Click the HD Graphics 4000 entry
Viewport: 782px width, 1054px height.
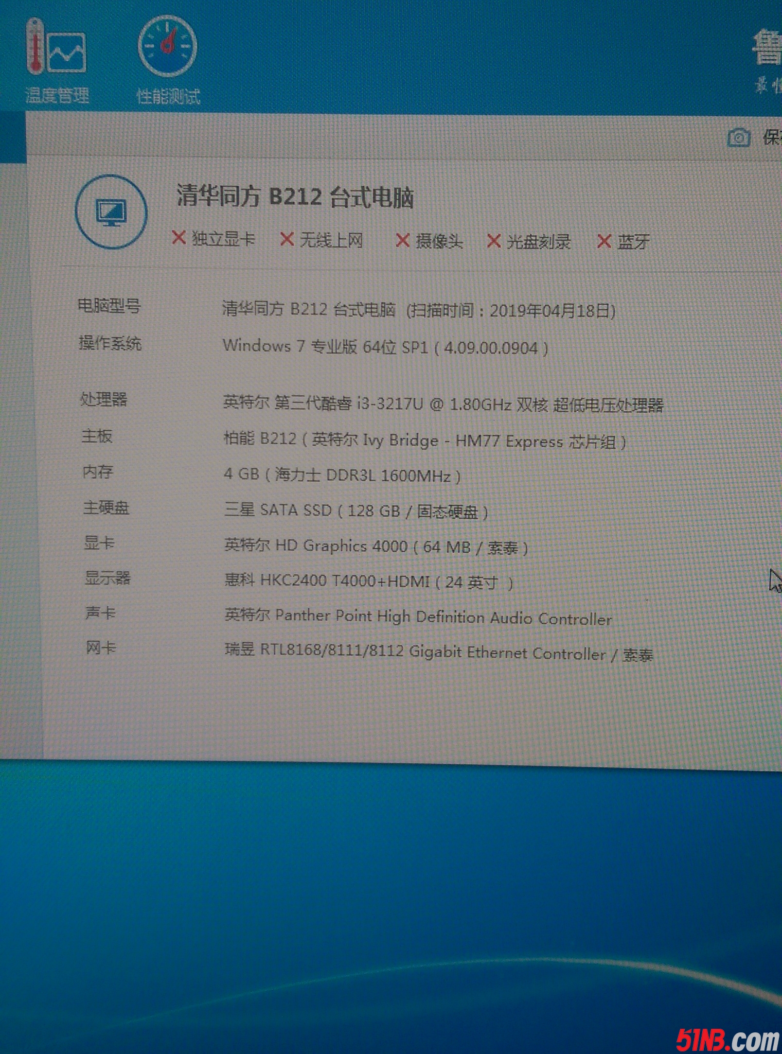click(376, 546)
